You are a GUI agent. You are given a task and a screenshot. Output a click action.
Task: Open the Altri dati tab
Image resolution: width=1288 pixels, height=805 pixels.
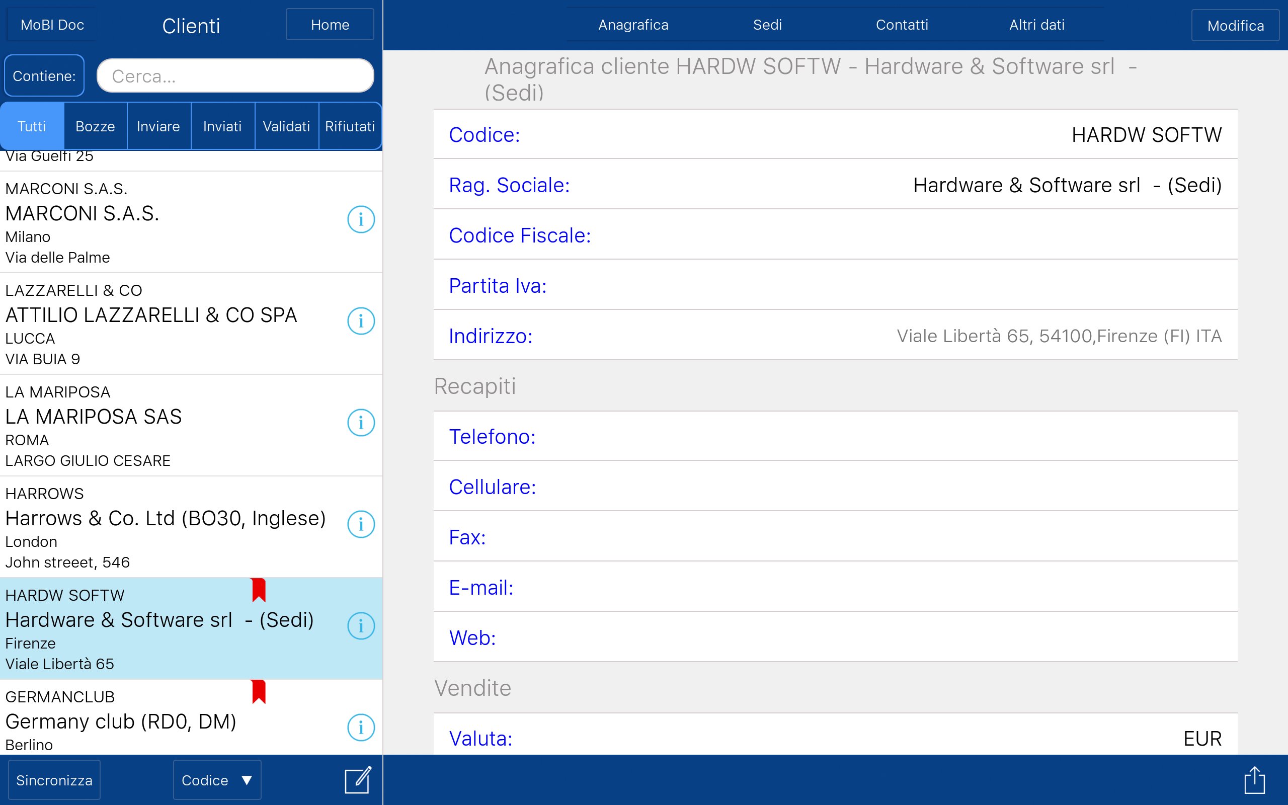tap(1036, 25)
